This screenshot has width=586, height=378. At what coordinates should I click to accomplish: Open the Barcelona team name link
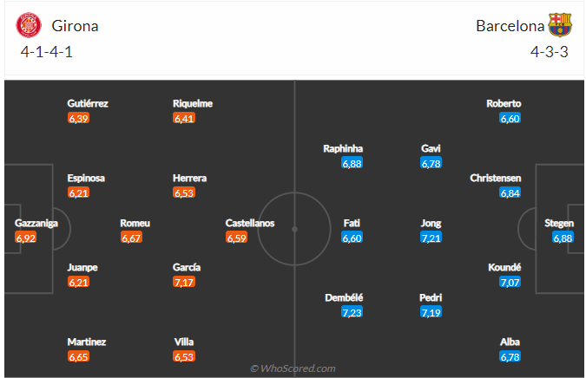point(510,26)
